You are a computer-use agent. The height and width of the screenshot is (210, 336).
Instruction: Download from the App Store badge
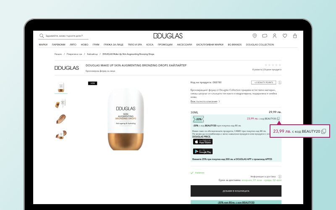pos(203,142)
